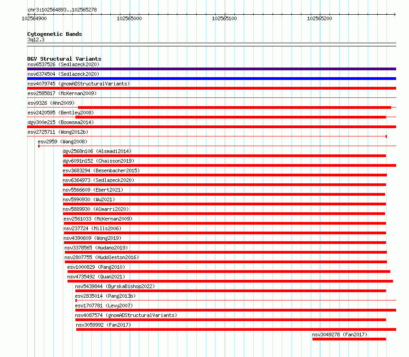Click ruler position 102565100
409x357 pixels.
coord(224,18)
